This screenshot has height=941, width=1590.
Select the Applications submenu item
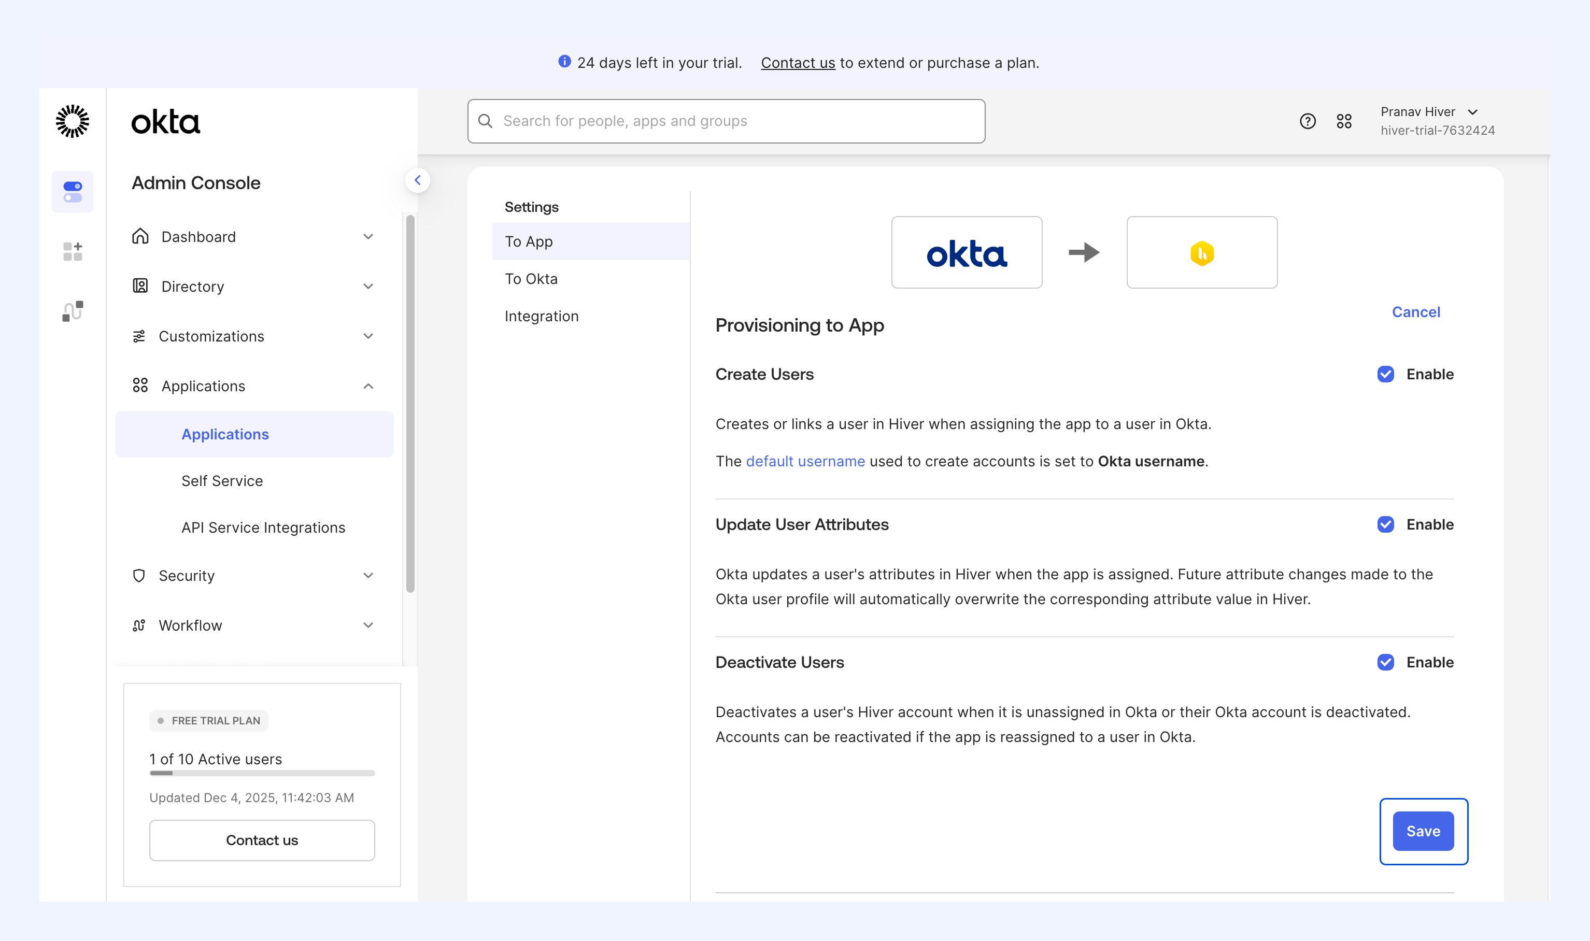254,434
